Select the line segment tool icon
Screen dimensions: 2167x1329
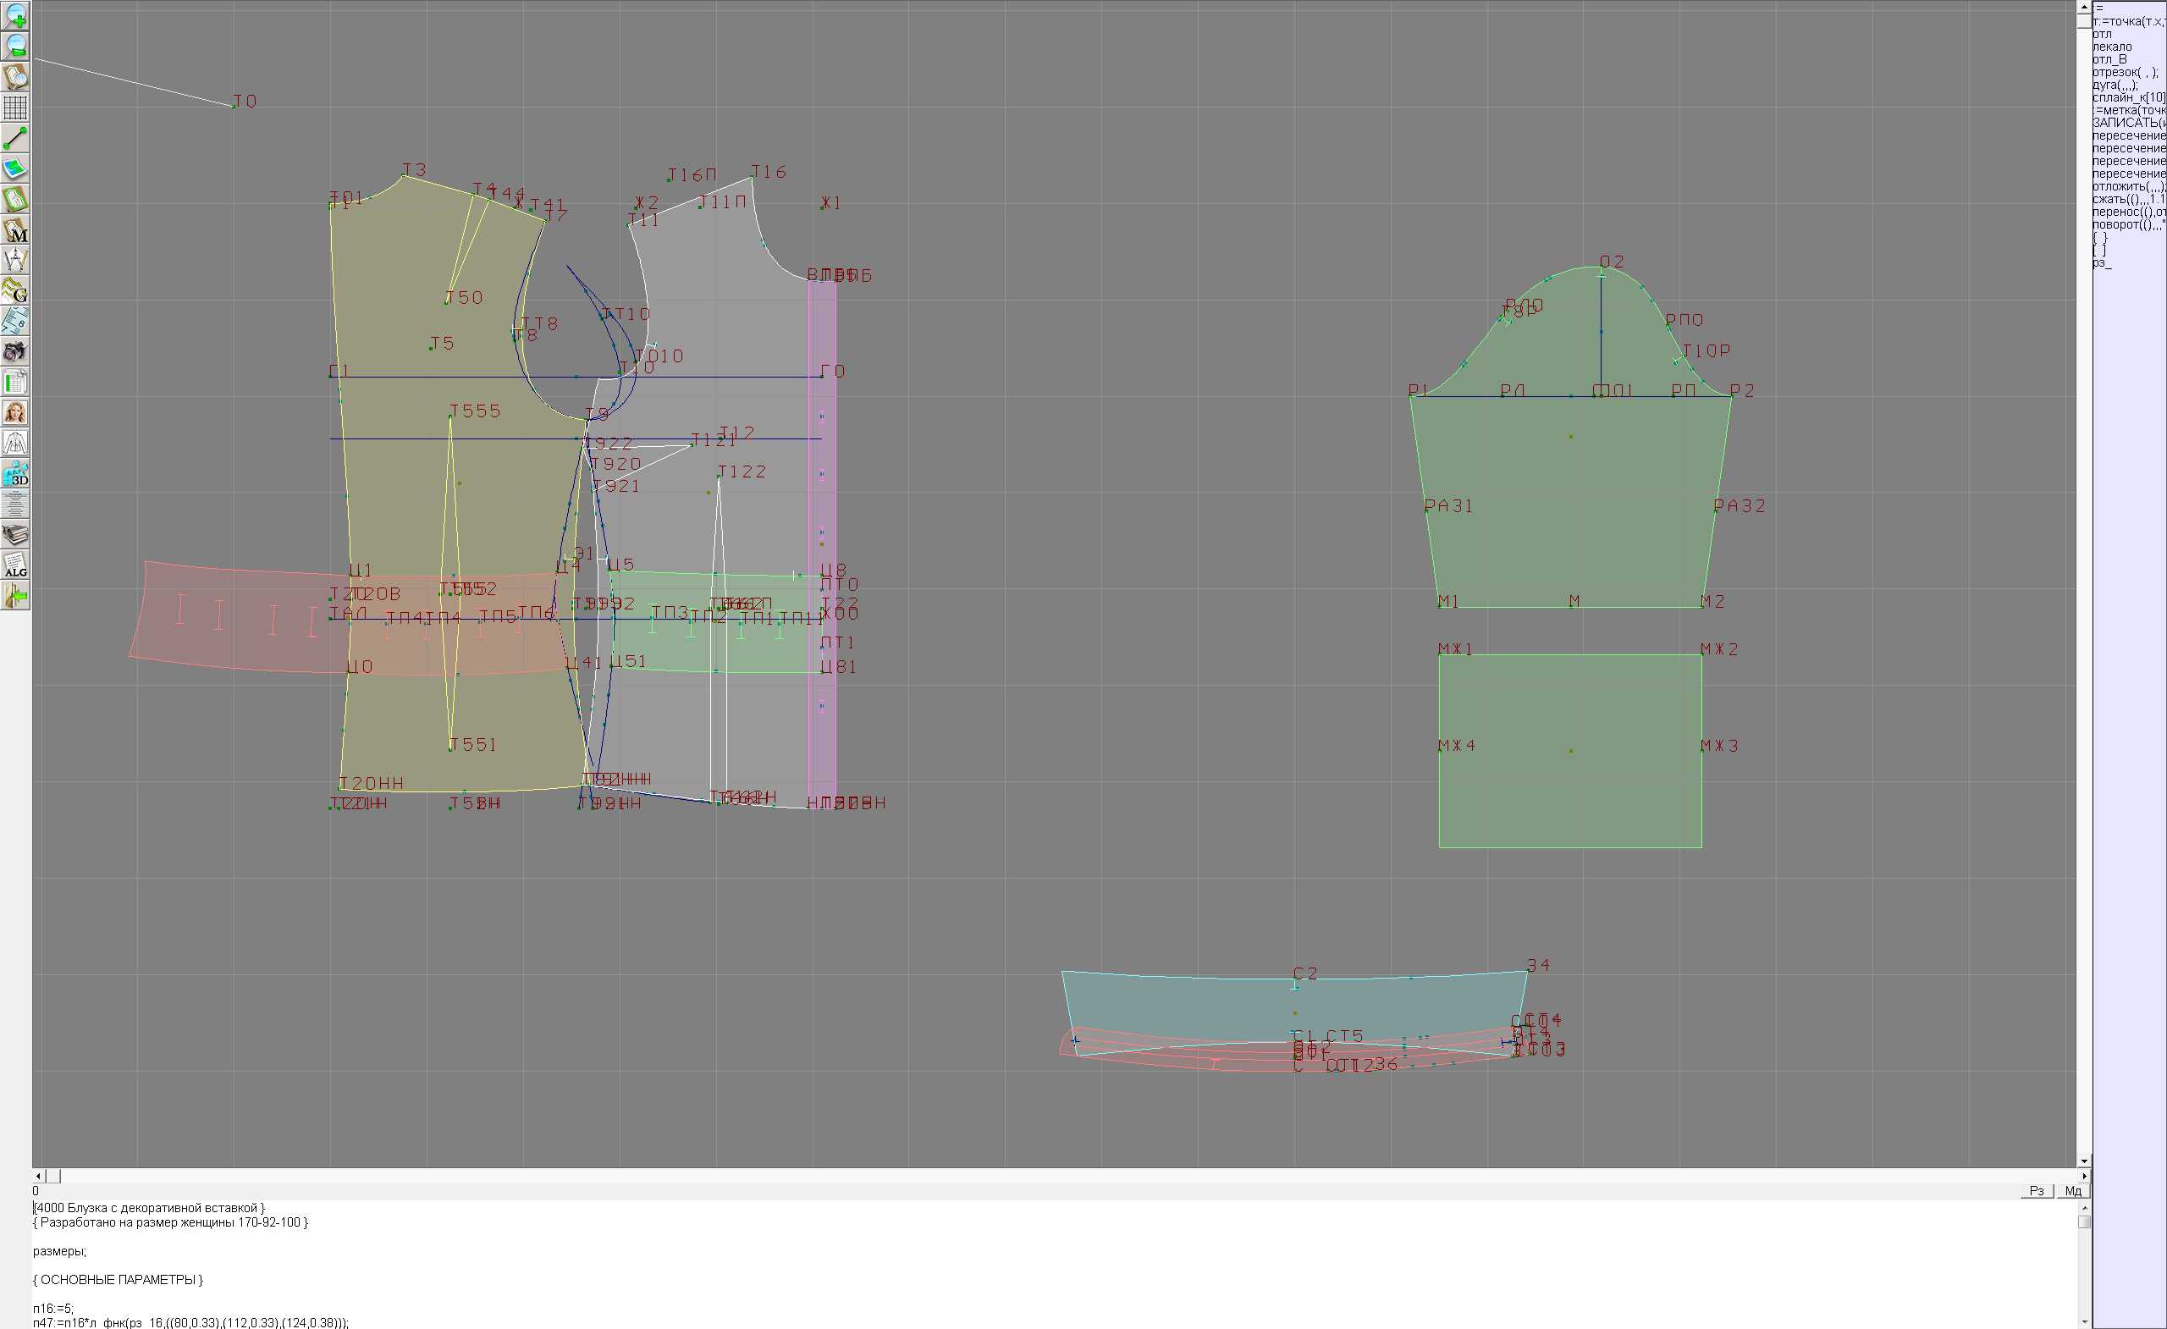(16, 138)
